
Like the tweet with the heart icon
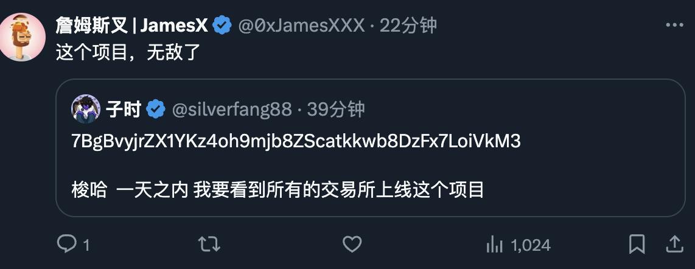point(352,244)
